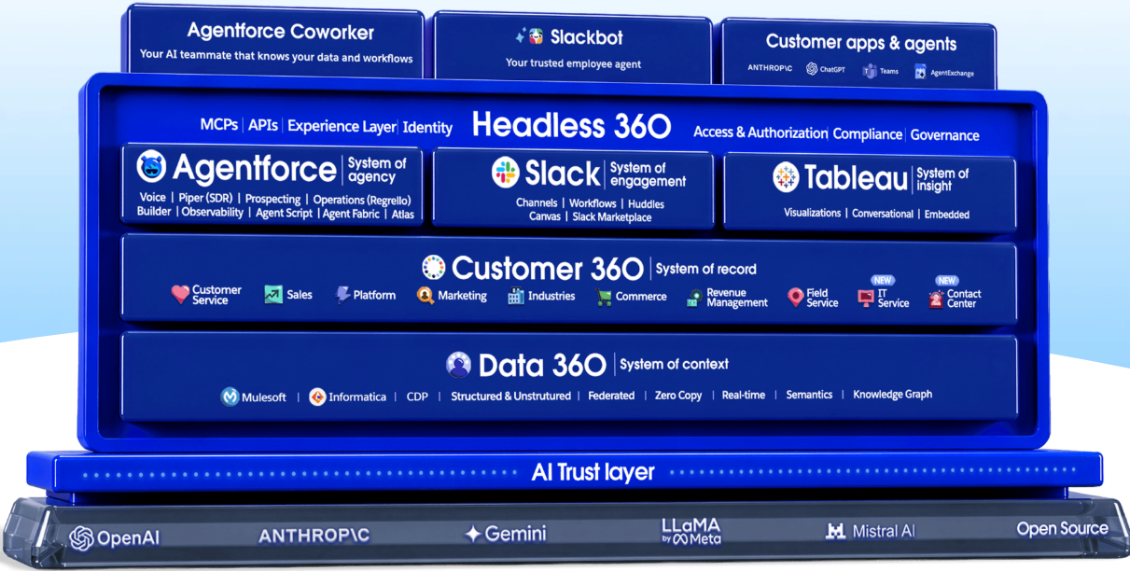Select Zero Copy in Data 360
Viewport: 1130px width, 571px height.
[x=678, y=396]
